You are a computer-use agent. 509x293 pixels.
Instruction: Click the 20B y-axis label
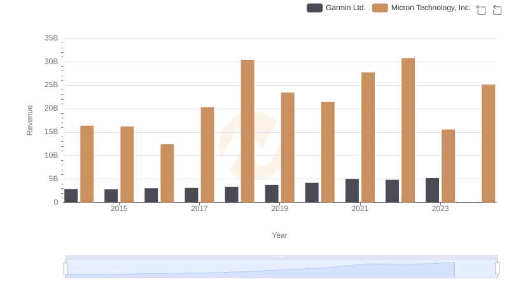tap(52, 108)
